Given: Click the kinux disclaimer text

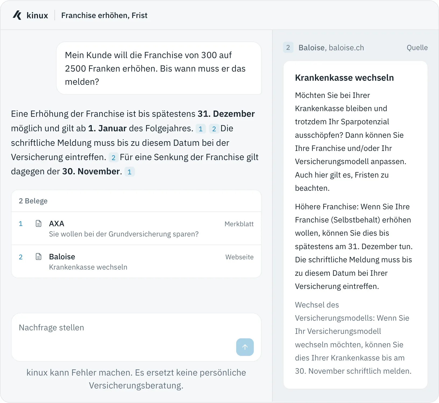Looking at the screenshot, I should [x=136, y=379].
